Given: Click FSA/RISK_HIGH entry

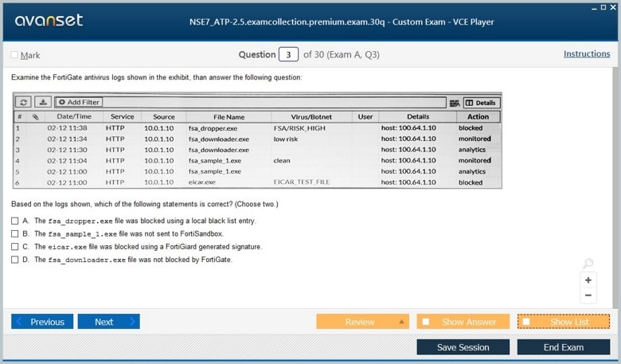Looking at the screenshot, I should (x=299, y=128).
